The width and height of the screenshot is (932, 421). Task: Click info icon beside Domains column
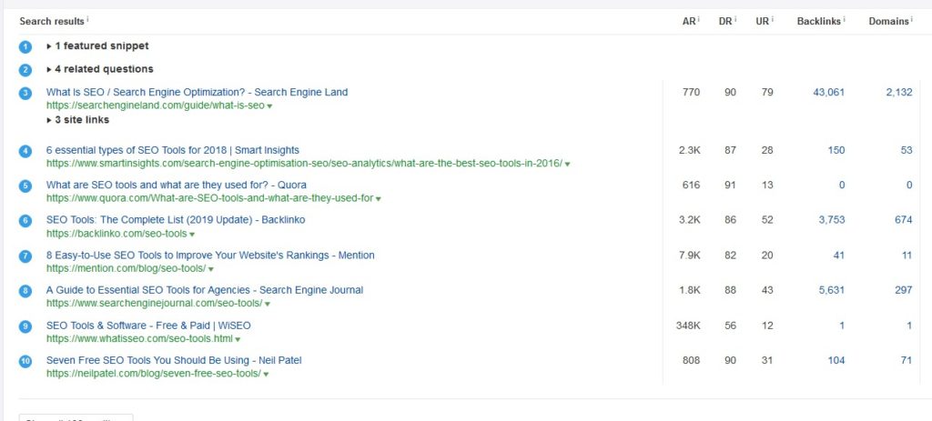click(x=910, y=20)
